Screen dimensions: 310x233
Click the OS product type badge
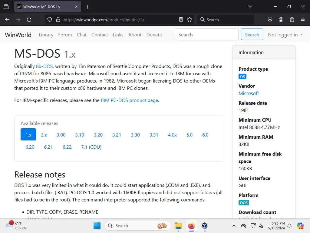242,76
